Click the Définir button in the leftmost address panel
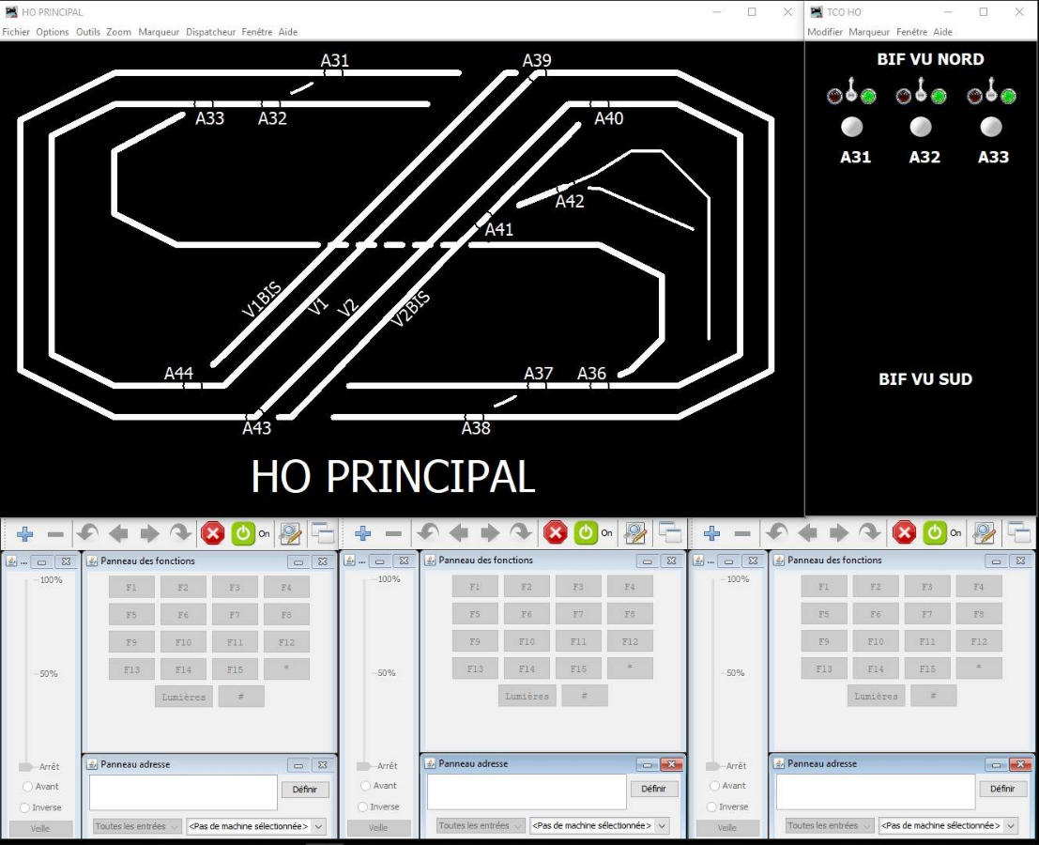Viewport: 1039px width, 845px height. (x=304, y=790)
